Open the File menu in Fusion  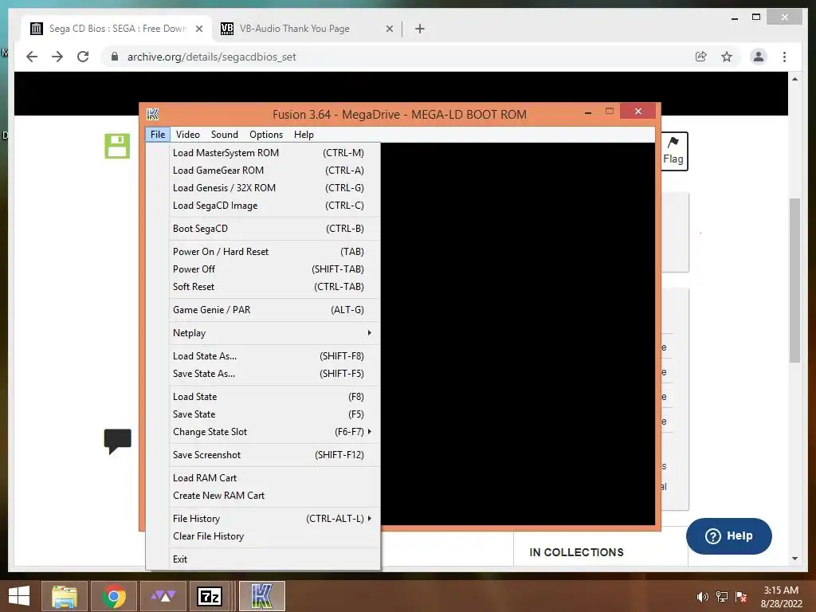(x=158, y=134)
